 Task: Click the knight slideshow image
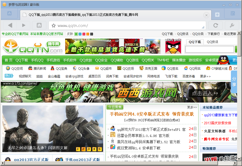pos(53,129)
